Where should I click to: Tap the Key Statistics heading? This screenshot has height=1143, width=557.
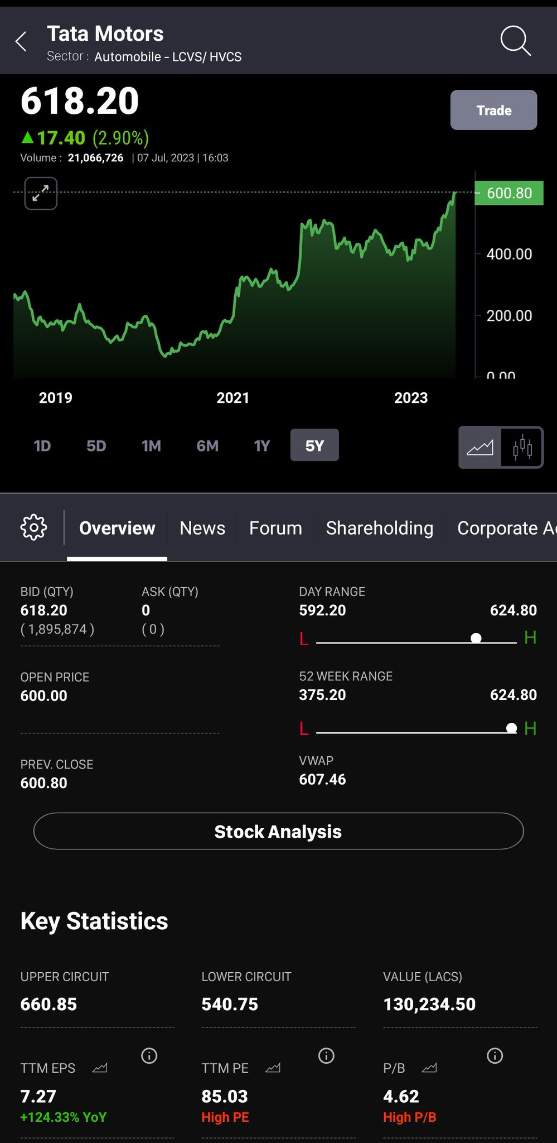tap(94, 921)
